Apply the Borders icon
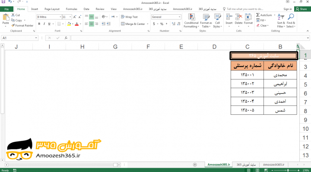Viewport: 311px width, 172px height. (59, 24)
